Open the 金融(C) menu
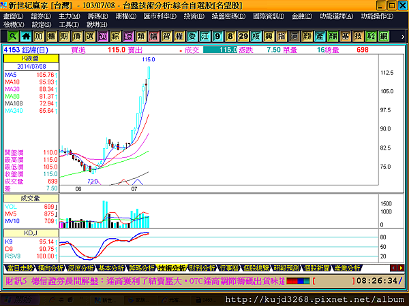Image resolution: width=409 pixels, height=306 pixels. coord(302,16)
